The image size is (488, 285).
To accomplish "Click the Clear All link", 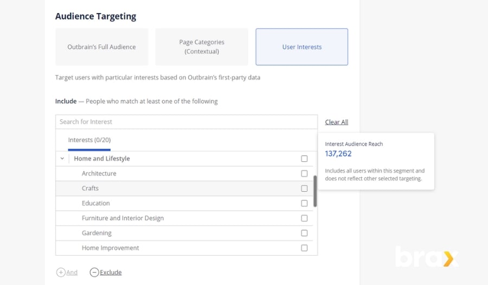I will click(336, 122).
